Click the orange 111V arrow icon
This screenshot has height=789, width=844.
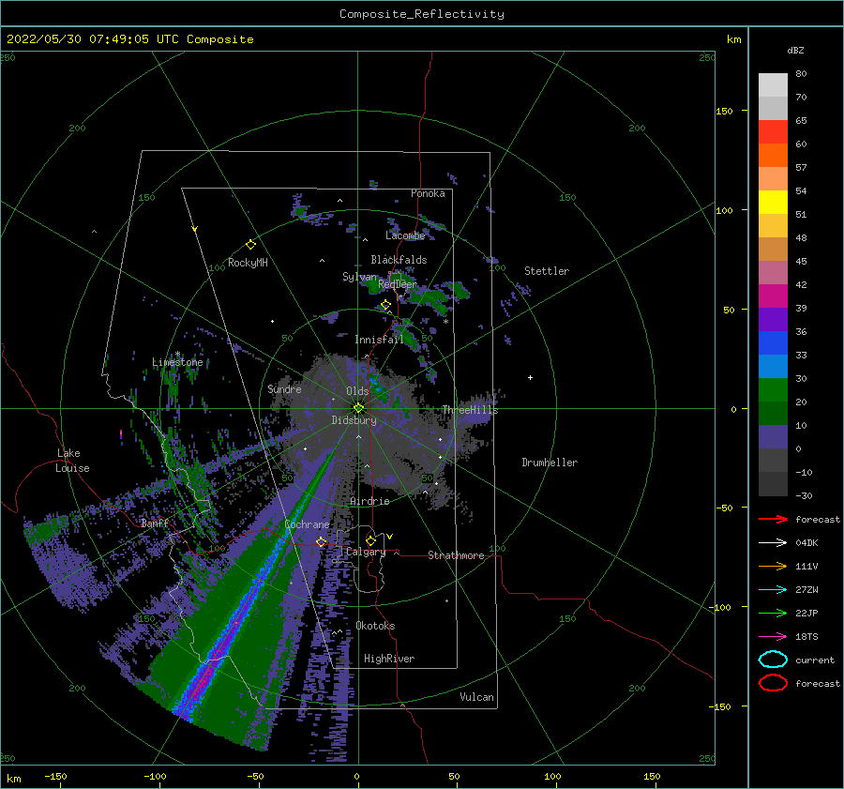(x=773, y=566)
